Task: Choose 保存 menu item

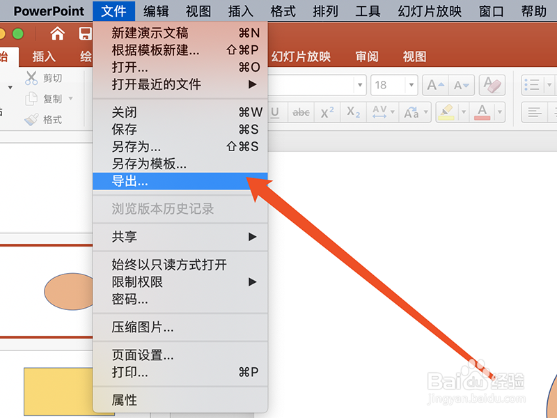Action: 180,130
